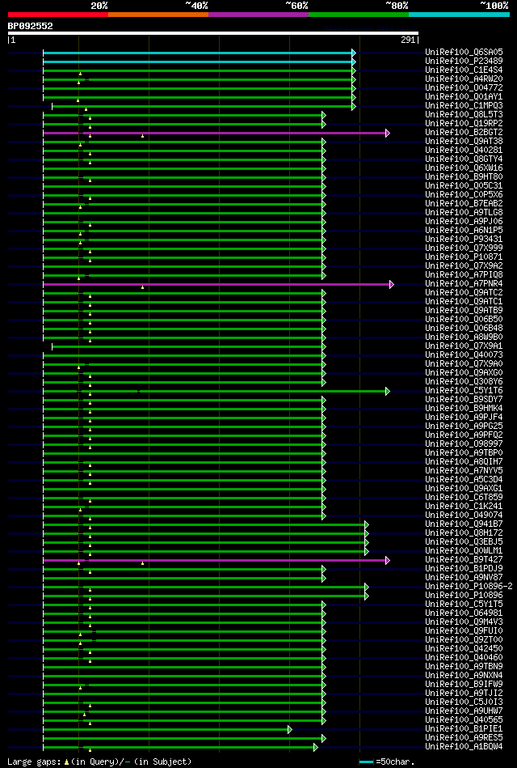Viewport: 517px width, 768px height.
Task: Click the cyan ~100% identity legend bar
Action: pyautogui.click(x=459, y=15)
